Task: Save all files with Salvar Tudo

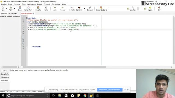Action: click(28, 8)
